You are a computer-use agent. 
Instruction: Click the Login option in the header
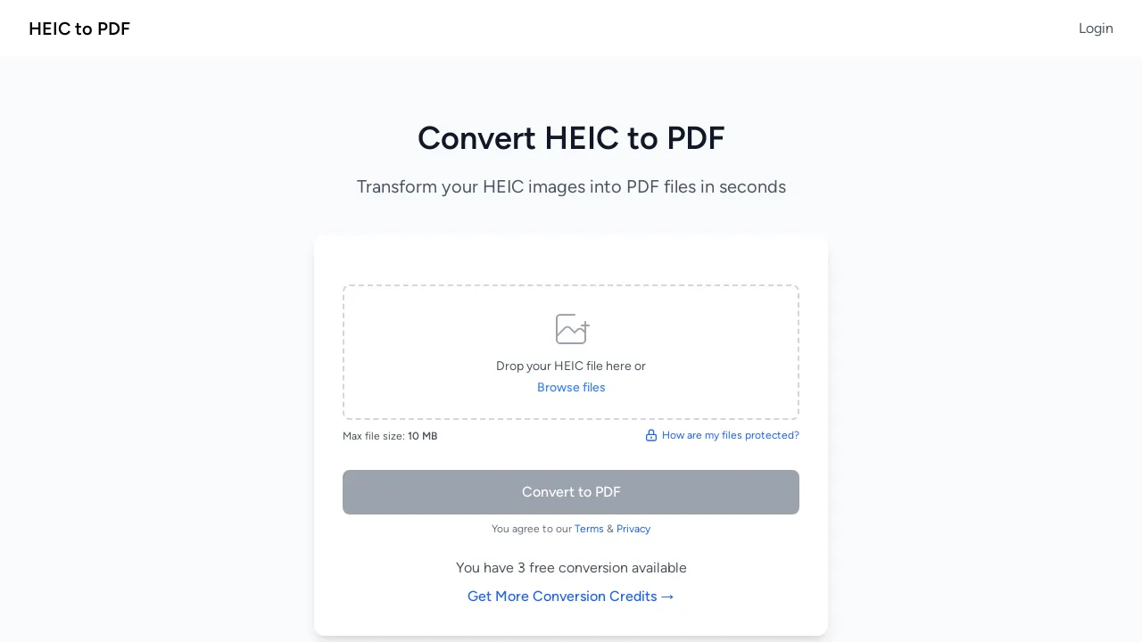tap(1096, 29)
